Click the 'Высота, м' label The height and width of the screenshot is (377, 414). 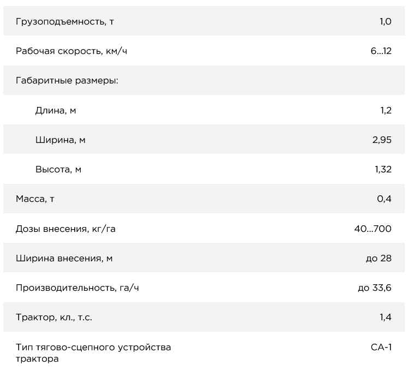point(58,169)
